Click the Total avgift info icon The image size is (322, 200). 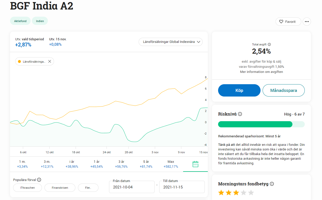point(269,44)
